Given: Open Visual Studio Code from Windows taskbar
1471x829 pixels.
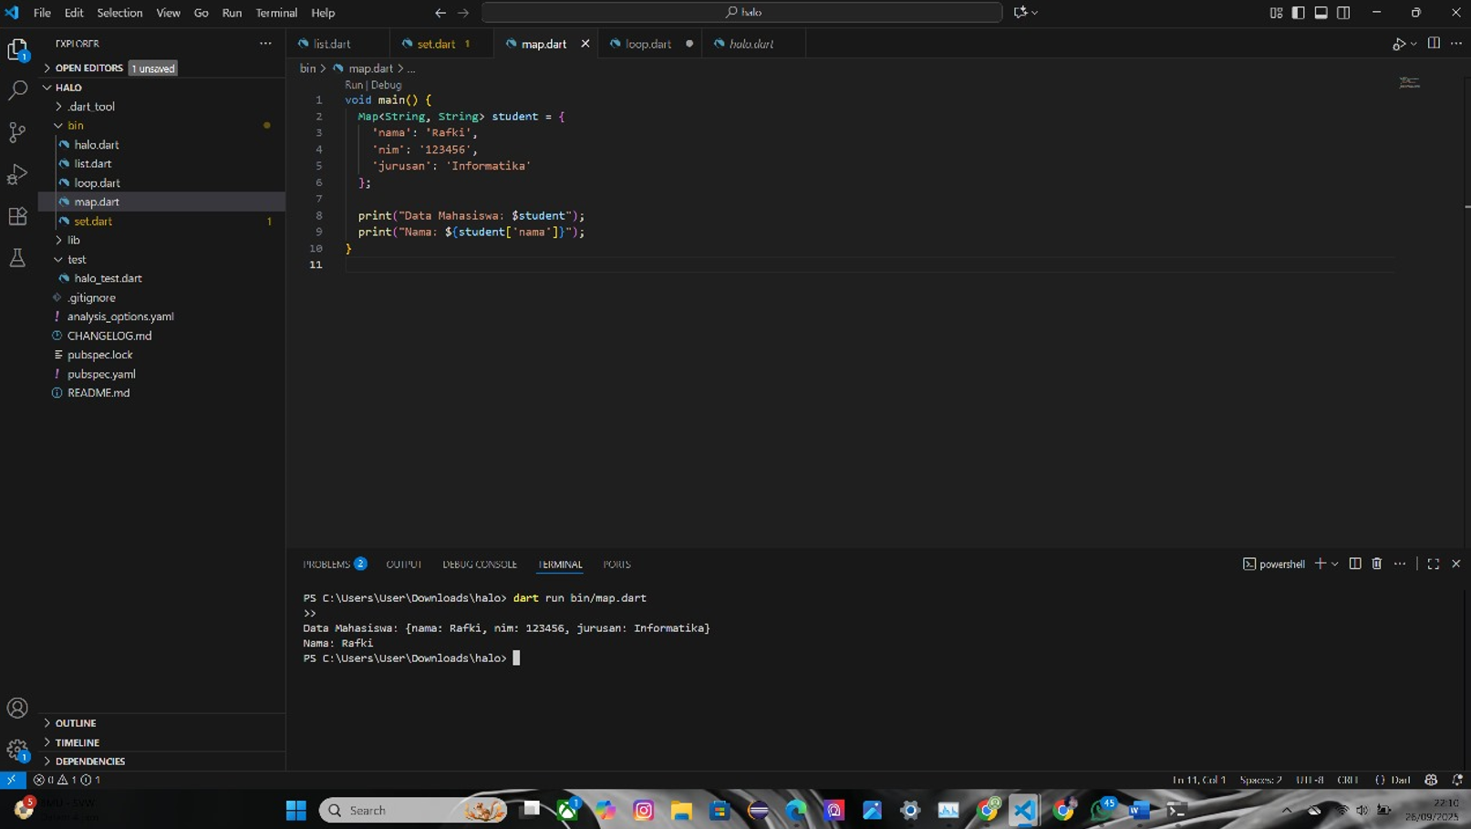Looking at the screenshot, I should [x=1024, y=810].
